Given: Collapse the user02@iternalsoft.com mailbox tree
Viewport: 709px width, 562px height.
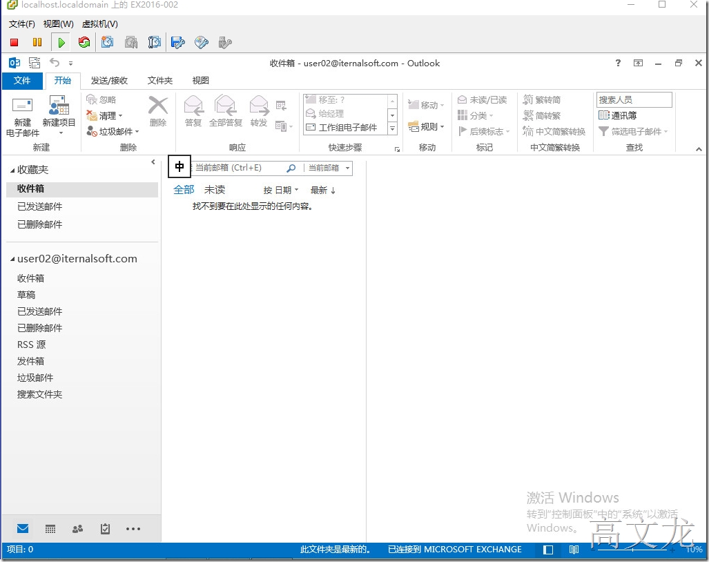Looking at the screenshot, I should (12, 260).
